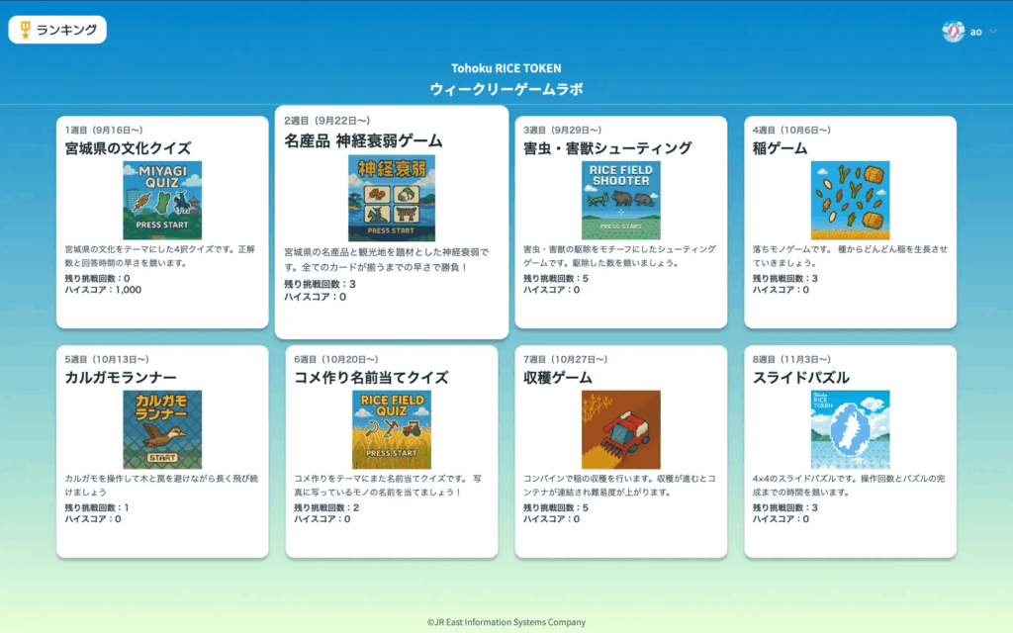This screenshot has width=1013, height=633.
Task: Click the ウィークリーゲームラボ page title
Action: (x=506, y=89)
